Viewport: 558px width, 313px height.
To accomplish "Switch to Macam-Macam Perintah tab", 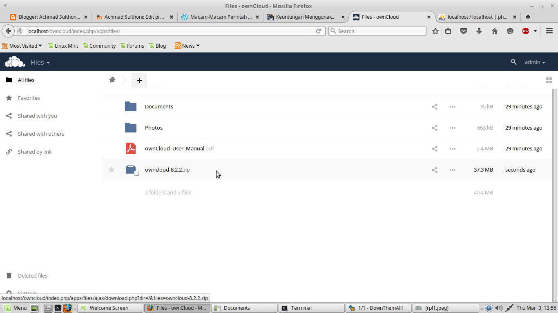I will (x=221, y=17).
